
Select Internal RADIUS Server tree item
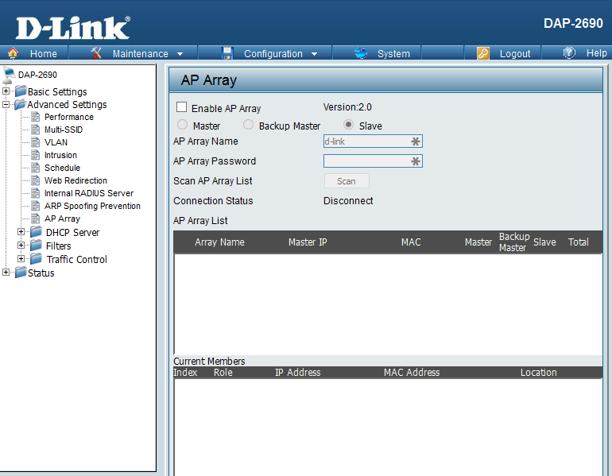[89, 193]
